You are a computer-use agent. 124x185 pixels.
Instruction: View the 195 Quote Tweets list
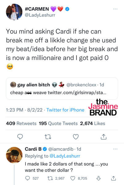pos(58,123)
